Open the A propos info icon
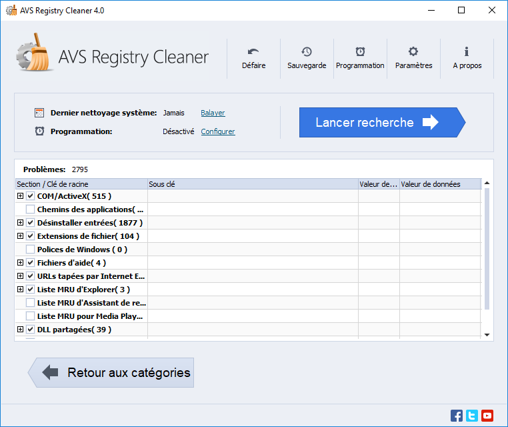Viewport: 508px width, 427px height. click(x=467, y=51)
